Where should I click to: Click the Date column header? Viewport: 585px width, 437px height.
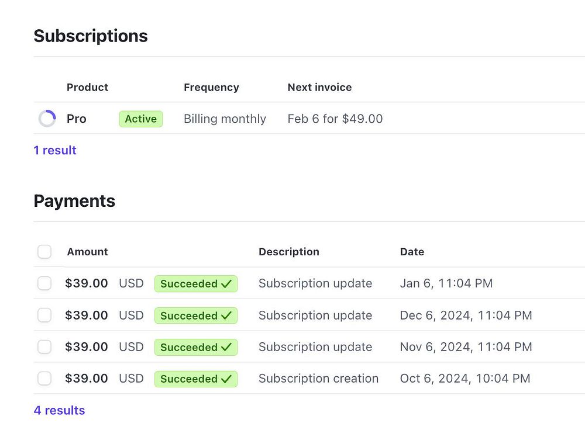(x=412, y=252)
